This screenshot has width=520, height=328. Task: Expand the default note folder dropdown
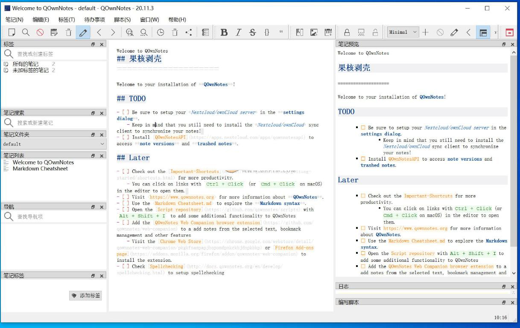[x=54, y=144]
